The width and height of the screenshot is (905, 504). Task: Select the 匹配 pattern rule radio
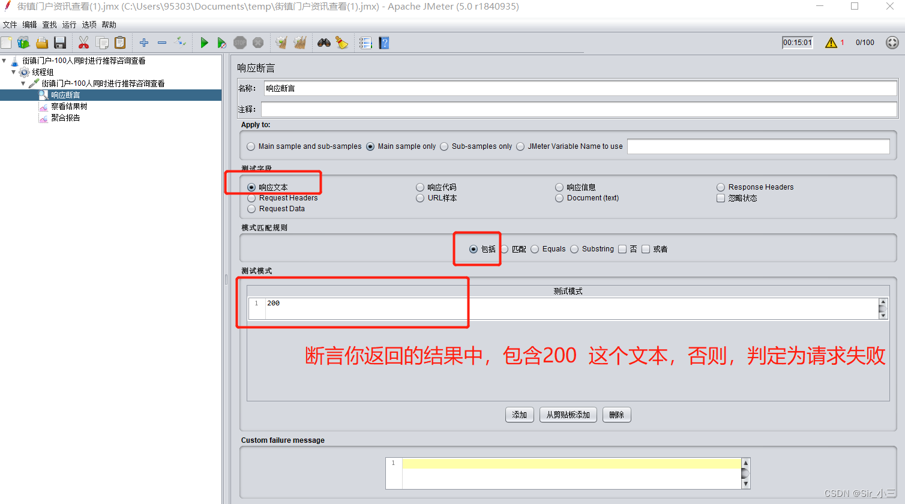(504, 249)
